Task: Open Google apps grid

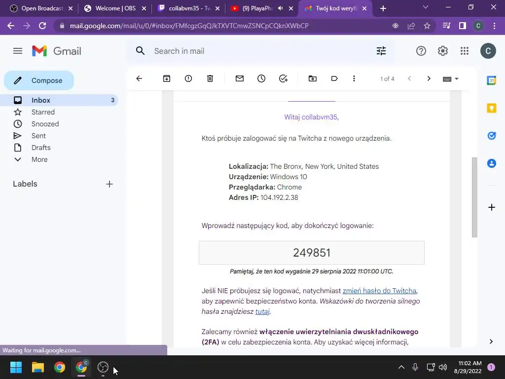Action: 465,51
